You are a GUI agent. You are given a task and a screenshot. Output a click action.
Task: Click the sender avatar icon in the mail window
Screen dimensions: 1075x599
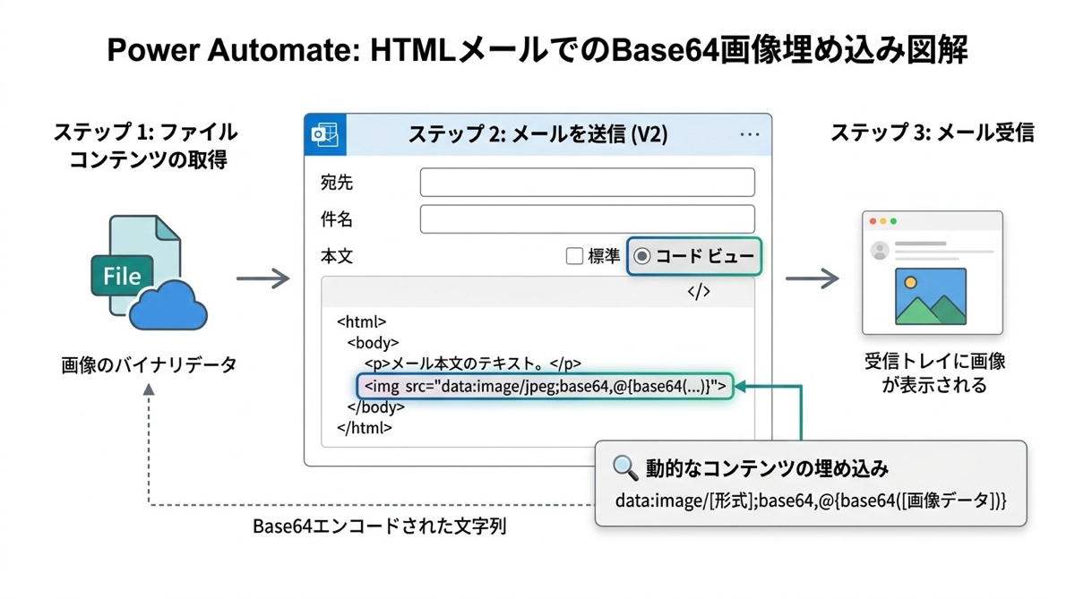click(x=880, y=250)
